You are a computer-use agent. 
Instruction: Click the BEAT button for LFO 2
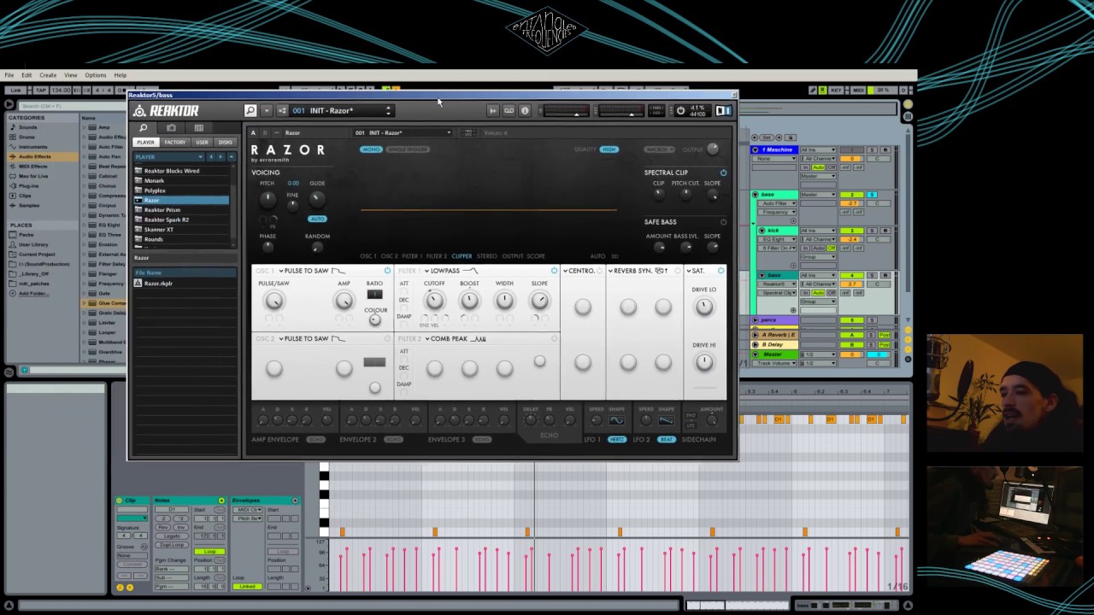(666, 439)
